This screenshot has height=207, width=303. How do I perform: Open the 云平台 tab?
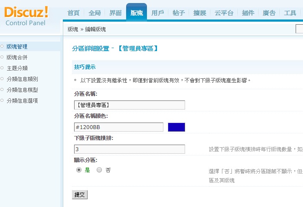224,13
